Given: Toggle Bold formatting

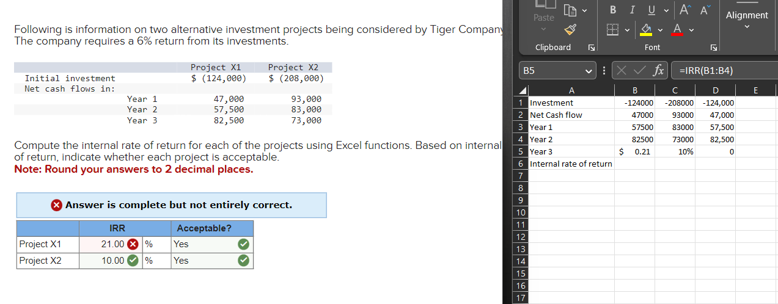Looking at the screenshot, I should coord(614,9).
